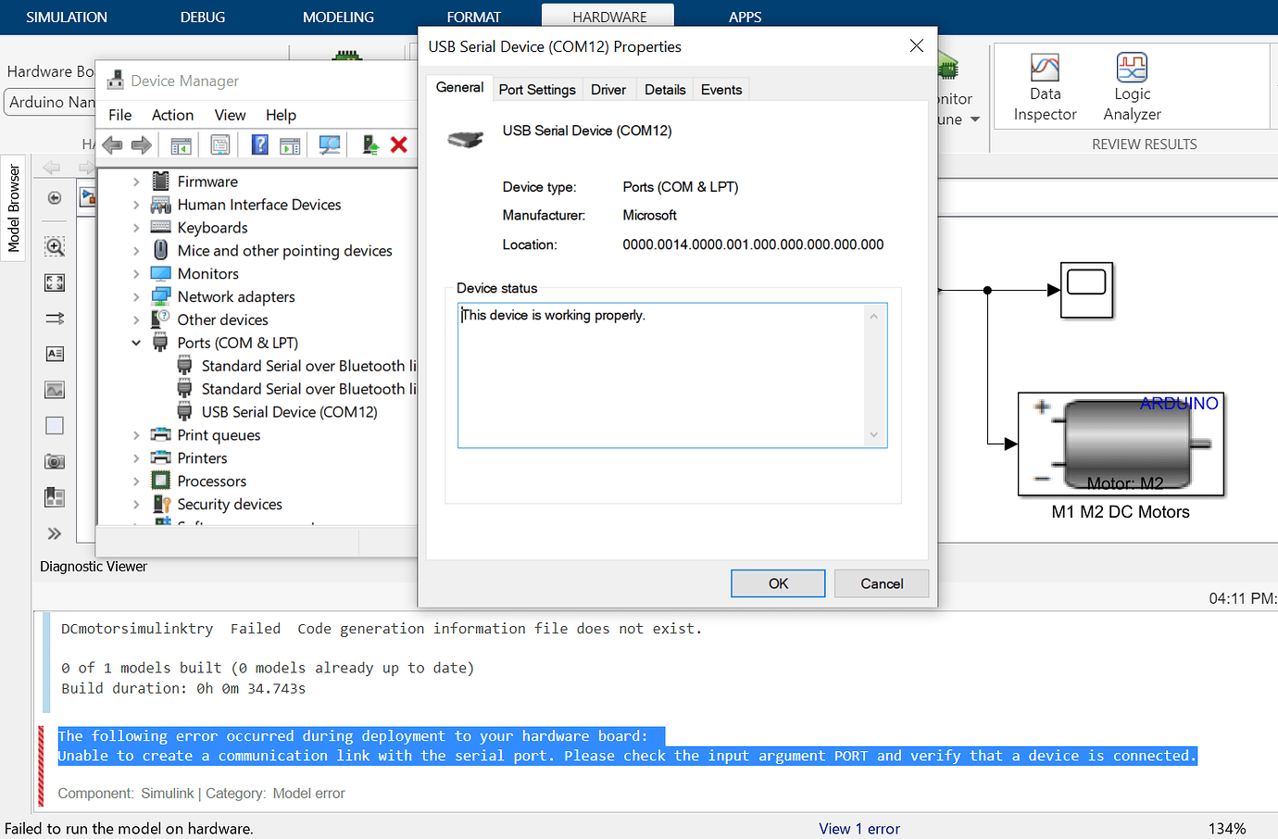1278x839 pixels.
Task: Collapse the Ports (COM & LPT) node
Action: (135, 342)
